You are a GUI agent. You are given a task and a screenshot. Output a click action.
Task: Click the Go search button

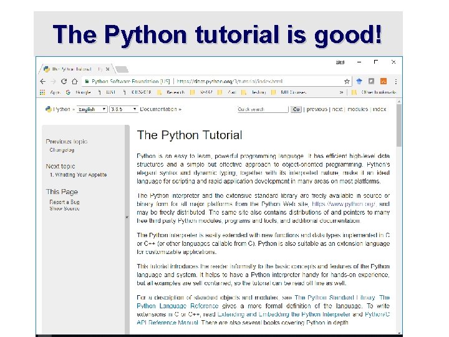point(296,109)
